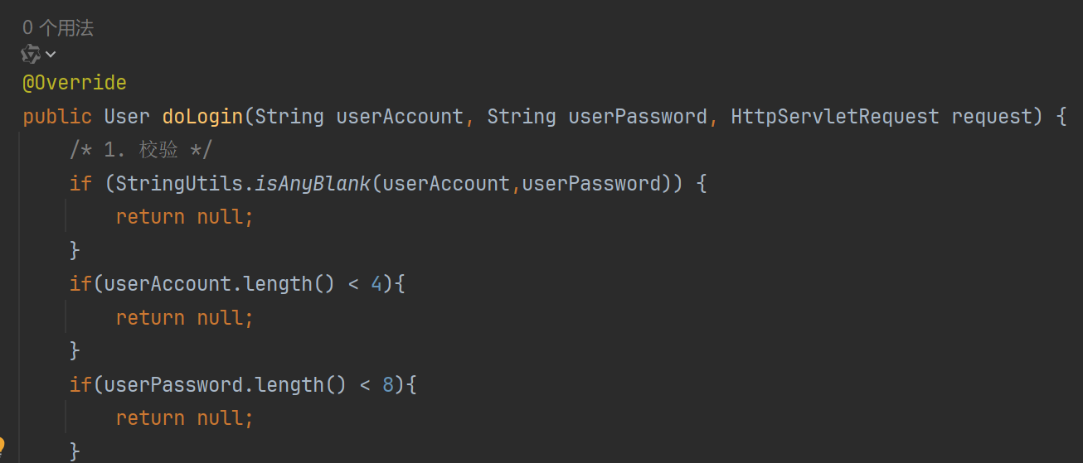Screen dimensions: 1083x463
Task: Click the public keyword
Action: [x=57, y=117]
